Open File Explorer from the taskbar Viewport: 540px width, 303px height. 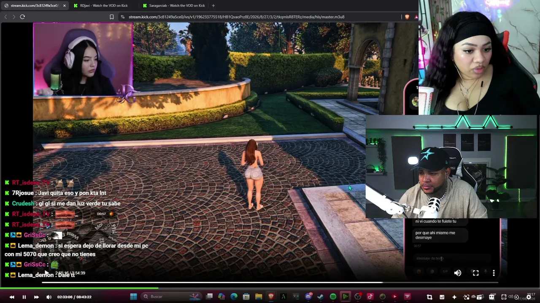pyautogui.click(x=259, y=297)
